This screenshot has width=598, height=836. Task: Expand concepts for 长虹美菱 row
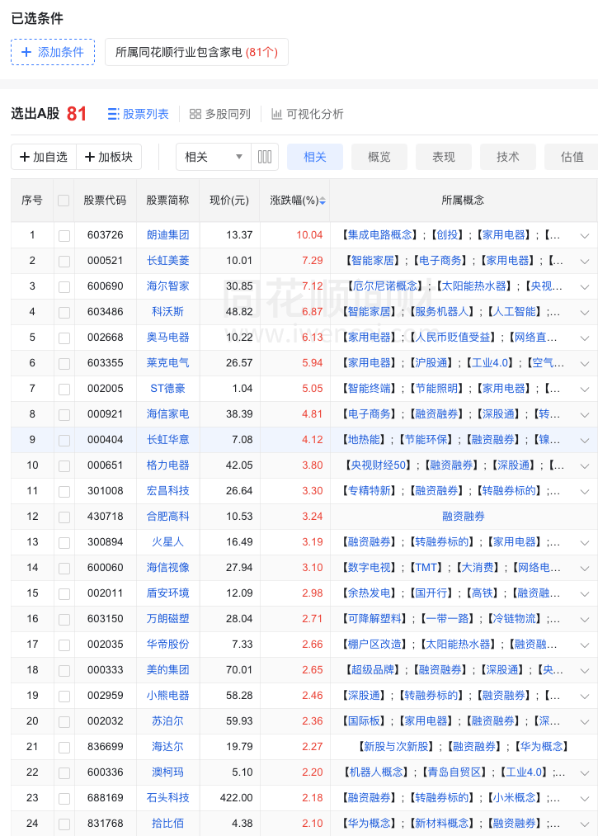(585, 262)
